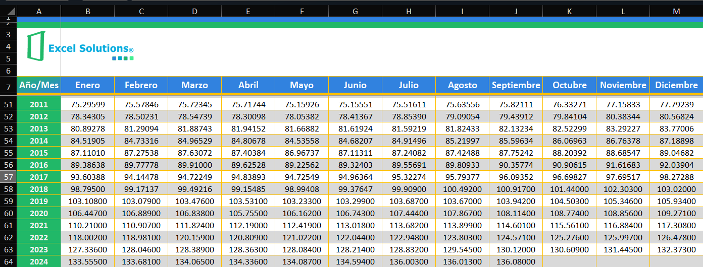The width and height of the screenshot is (703, 267).
Task: Click the Julio column heading
Action: pos(409,85)
